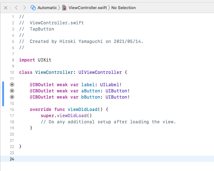Place cursor on highlighted empty line 24
The width and height of the screenshot is (214, 171).
point(107,159)
